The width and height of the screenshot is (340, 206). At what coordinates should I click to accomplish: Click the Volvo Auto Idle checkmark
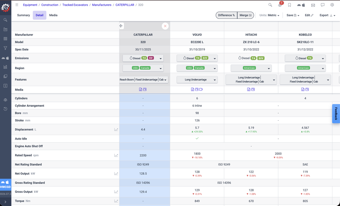(197, 138)
